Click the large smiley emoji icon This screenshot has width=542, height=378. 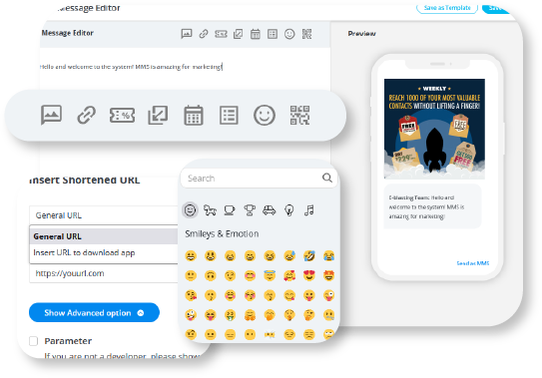[x=265, y=115]
